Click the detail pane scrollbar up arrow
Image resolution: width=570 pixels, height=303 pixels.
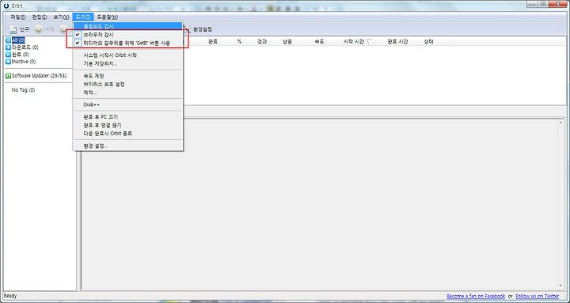tap(560, 123)
